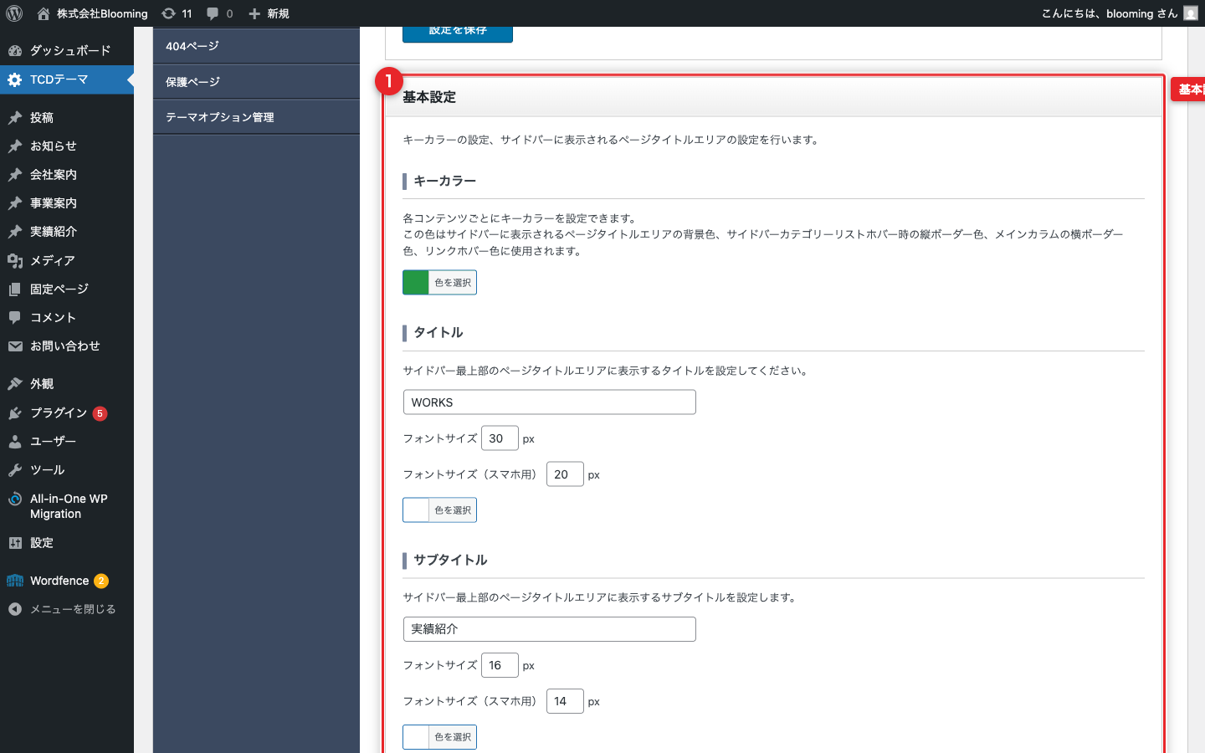Switch to the 404ページ tab
Viewport: 1205px width, 753px height.
click(x=256, y=46)
